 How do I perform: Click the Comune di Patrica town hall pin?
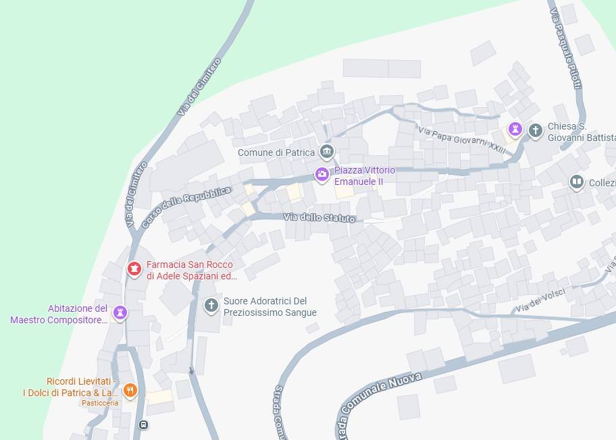click(326, 152)
